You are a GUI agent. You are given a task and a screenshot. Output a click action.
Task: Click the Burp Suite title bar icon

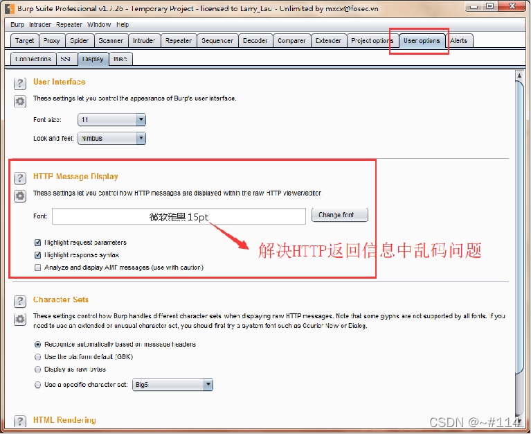pos(10,8)
